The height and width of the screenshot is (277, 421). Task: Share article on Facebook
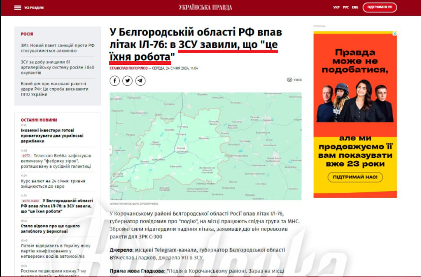click(115, 81)
